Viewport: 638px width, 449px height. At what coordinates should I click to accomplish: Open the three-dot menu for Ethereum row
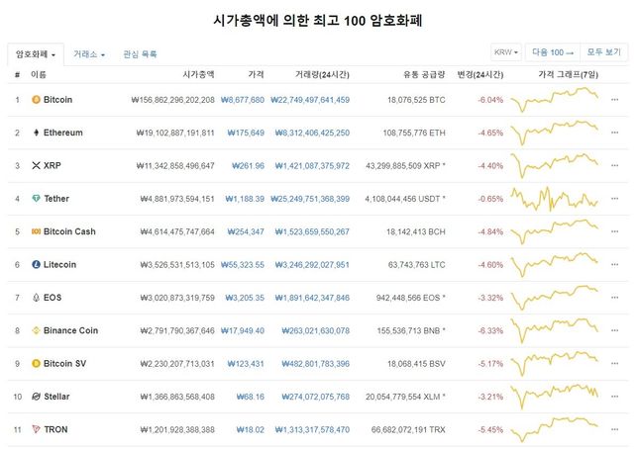(614, 133)
